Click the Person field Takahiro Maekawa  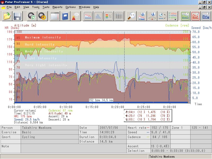coord(50,128)
